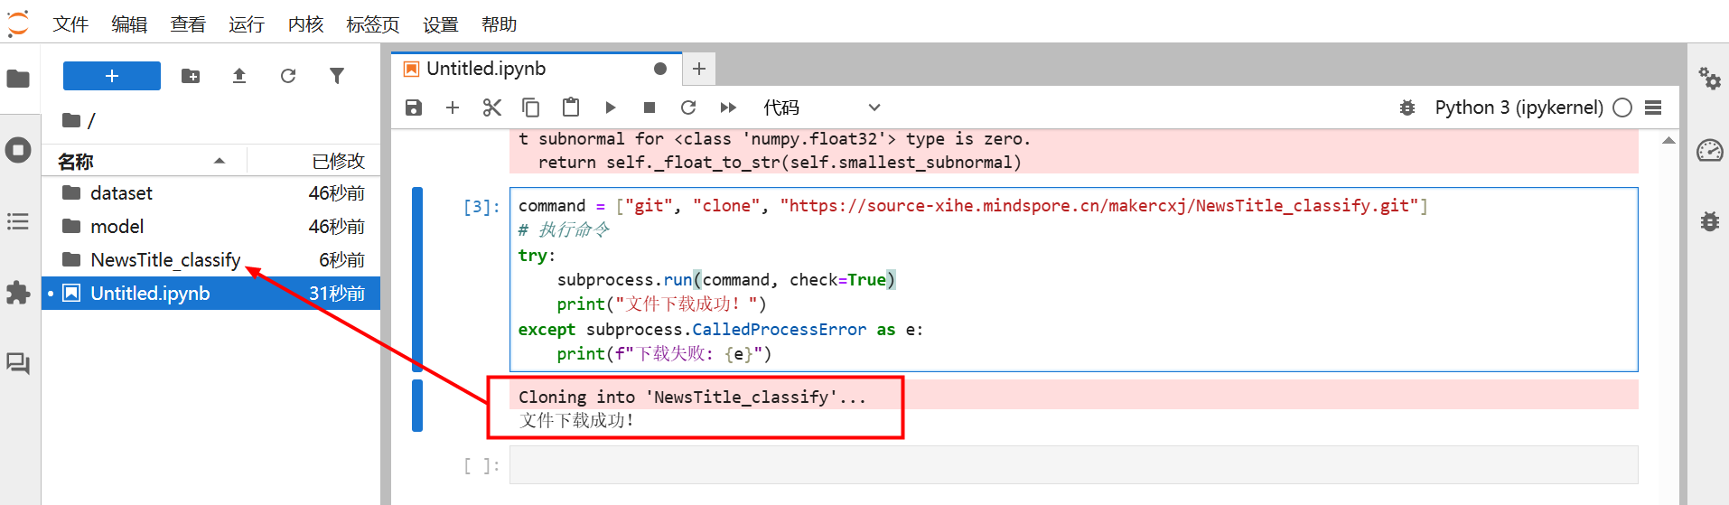
Task: Click into the git clone code cell
Action: coord(1073,279)
